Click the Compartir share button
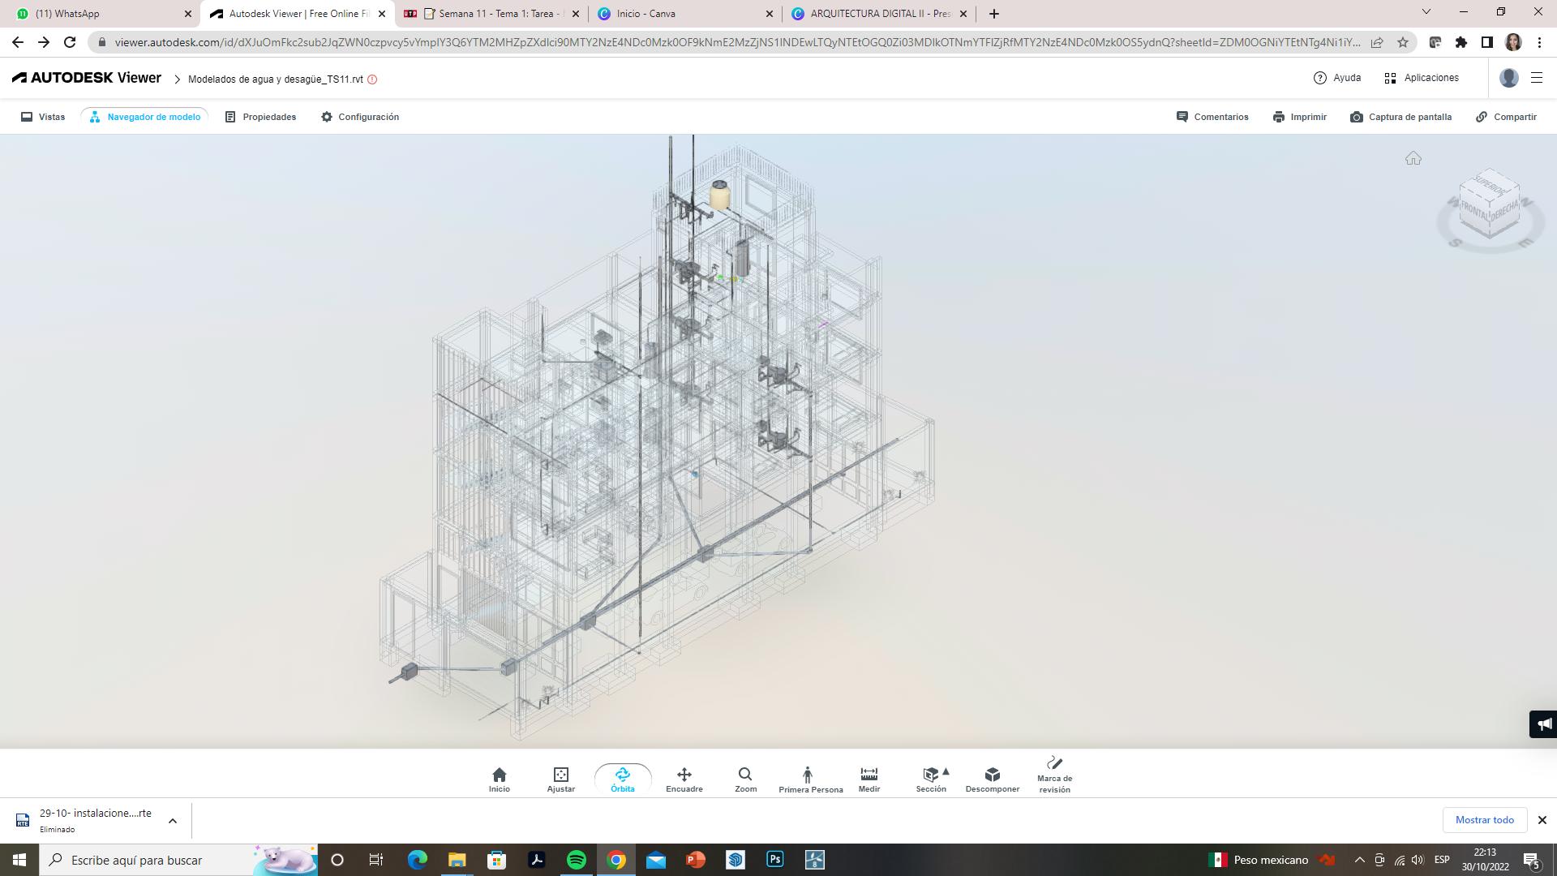 [x=1505, y=117]
